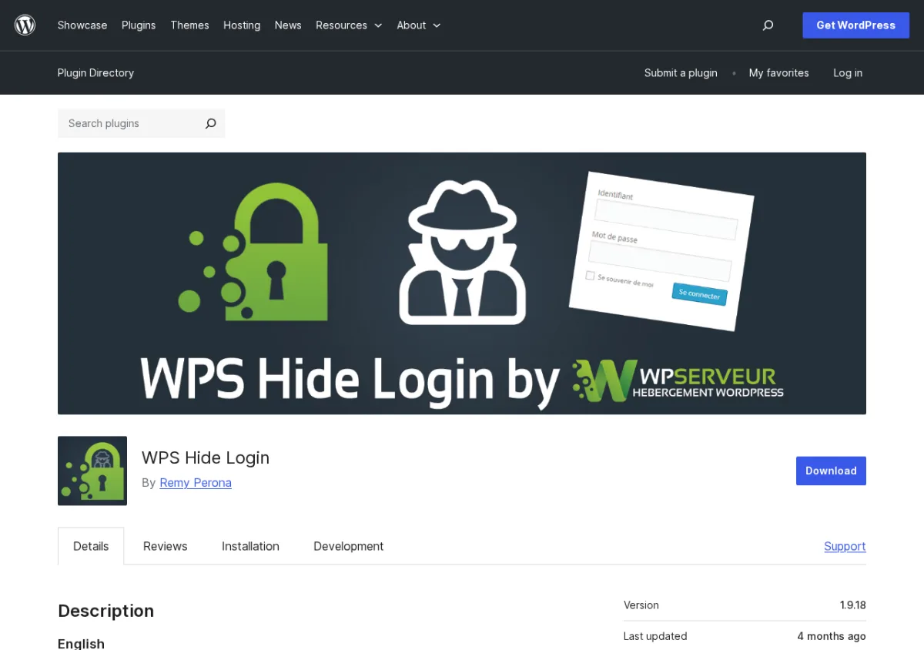Open the Showcase menu item

(82, 25)
